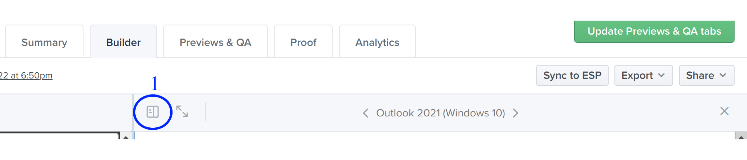The height and width of the screenshot is (160, 747).
Task: Click Update Previews & QA tabs button
Action: point(654,31)
